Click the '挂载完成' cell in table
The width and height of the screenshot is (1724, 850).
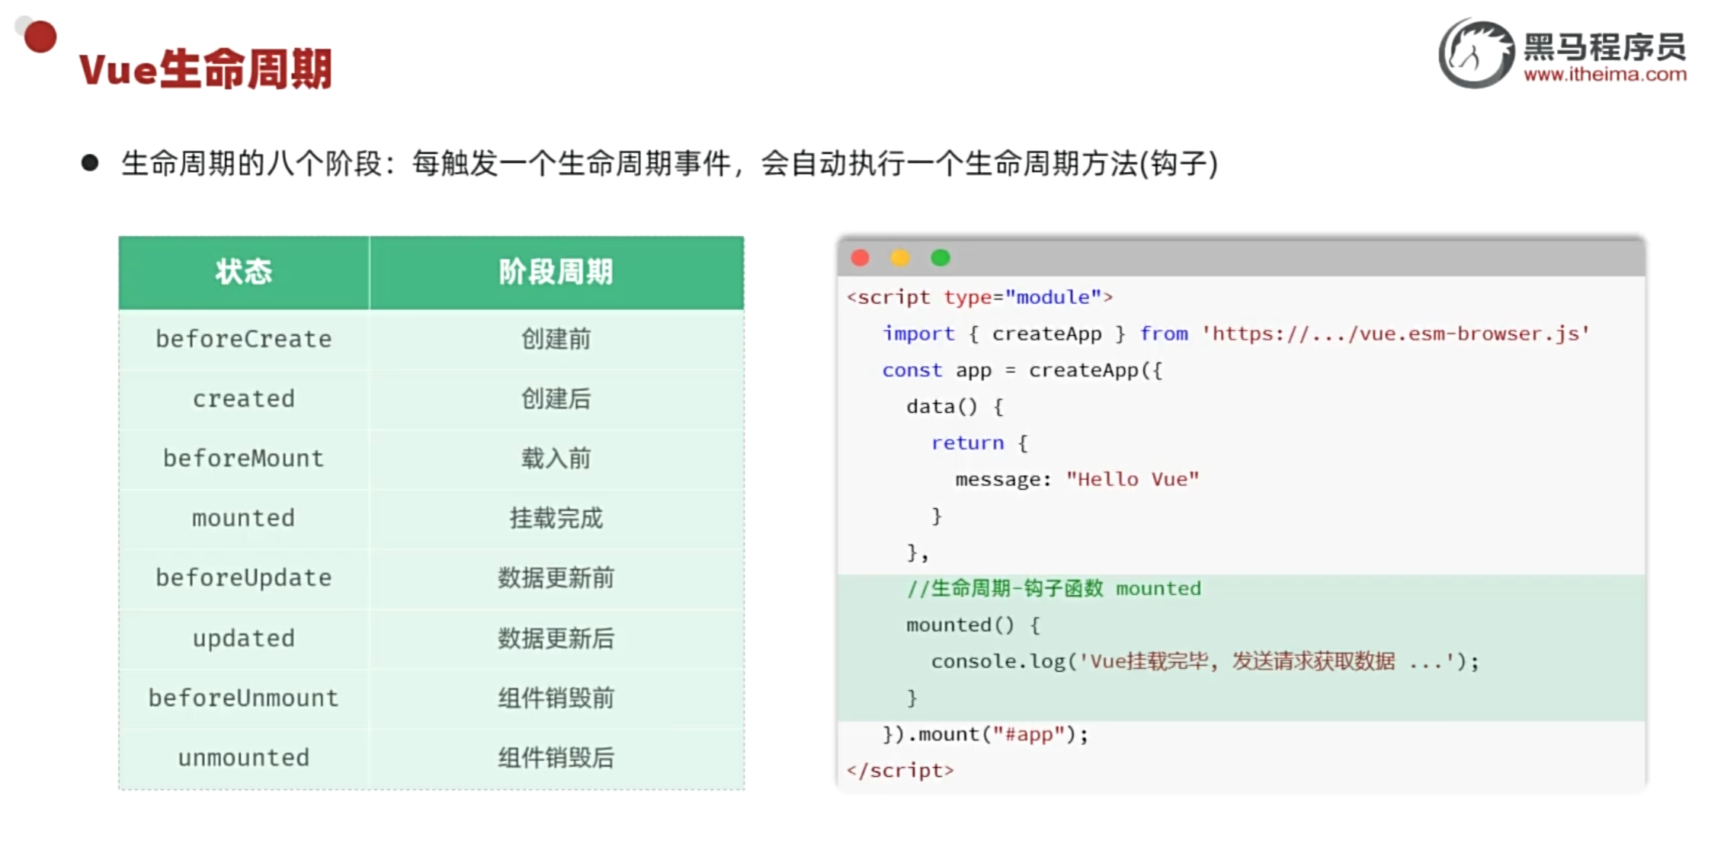click(x=556, y=518)
